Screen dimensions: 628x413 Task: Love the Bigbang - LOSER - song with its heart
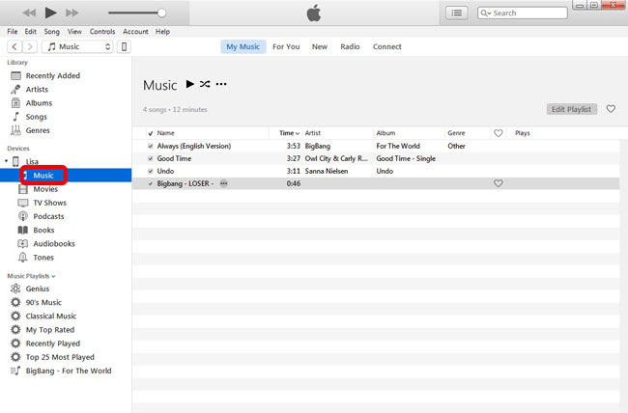click(x=498, y=183)
